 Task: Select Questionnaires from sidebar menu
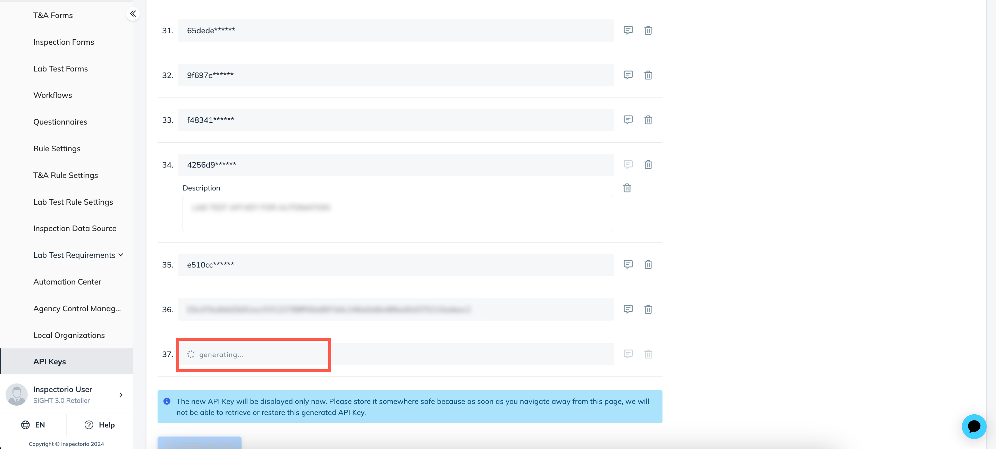click(60, 121)
